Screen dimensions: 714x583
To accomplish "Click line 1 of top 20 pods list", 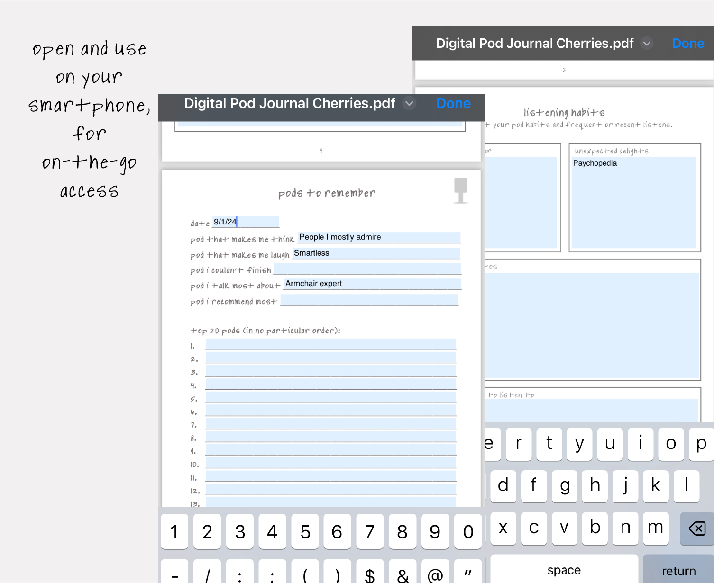I will pos(330,344).
